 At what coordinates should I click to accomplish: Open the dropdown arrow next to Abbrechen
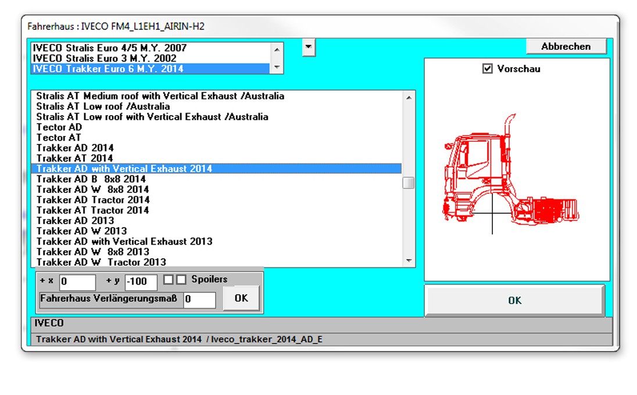tap(309, 47)
